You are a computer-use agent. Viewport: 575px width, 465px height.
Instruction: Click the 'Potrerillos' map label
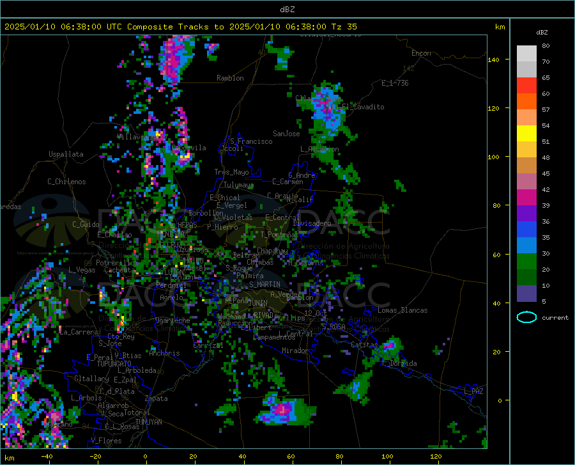coord(117,263)
